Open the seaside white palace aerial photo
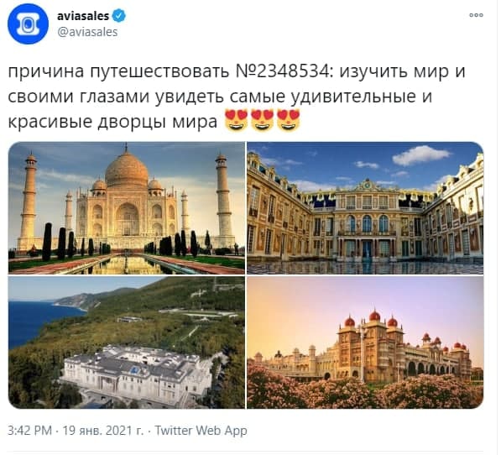 127,343
